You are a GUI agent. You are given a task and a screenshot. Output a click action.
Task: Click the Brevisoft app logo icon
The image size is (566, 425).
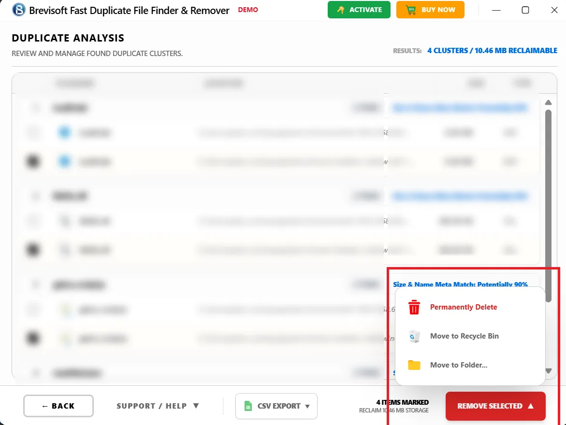click(x=19, y=10)
